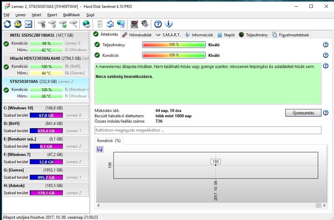Click the refresh disks toolbar icon
Image resolution: width=334 pixels, height=220 pixels.
7,24
